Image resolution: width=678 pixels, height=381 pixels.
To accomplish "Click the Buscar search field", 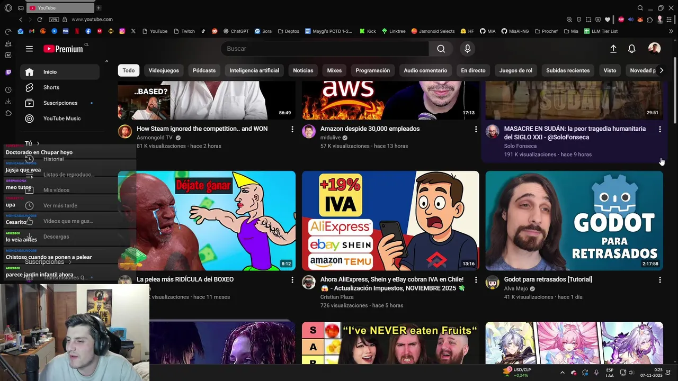I will 325,49.
